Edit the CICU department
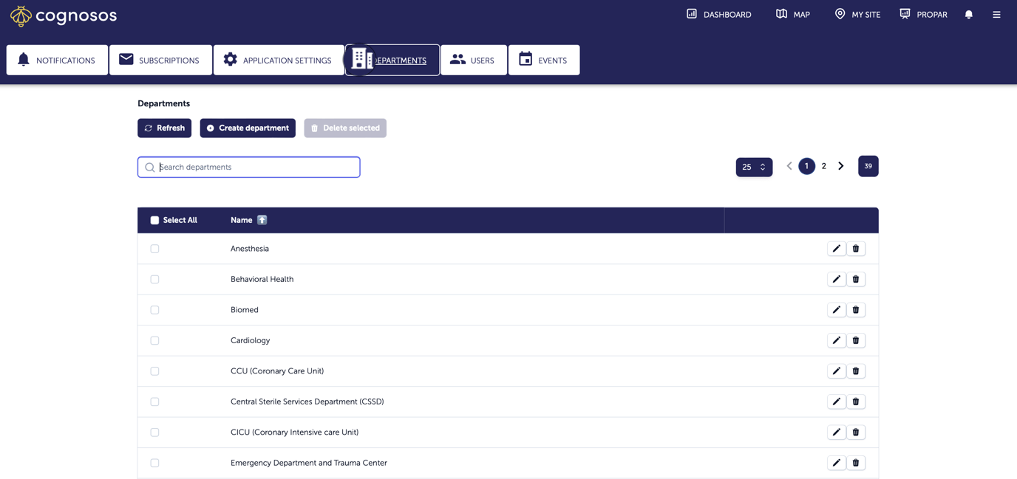The height and width of the screenshot is (479, 1017). tap(837, 433)
